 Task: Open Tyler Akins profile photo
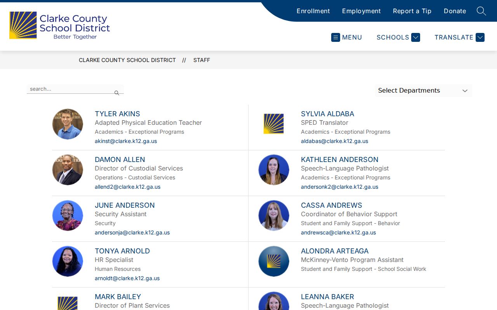(68, 124)
